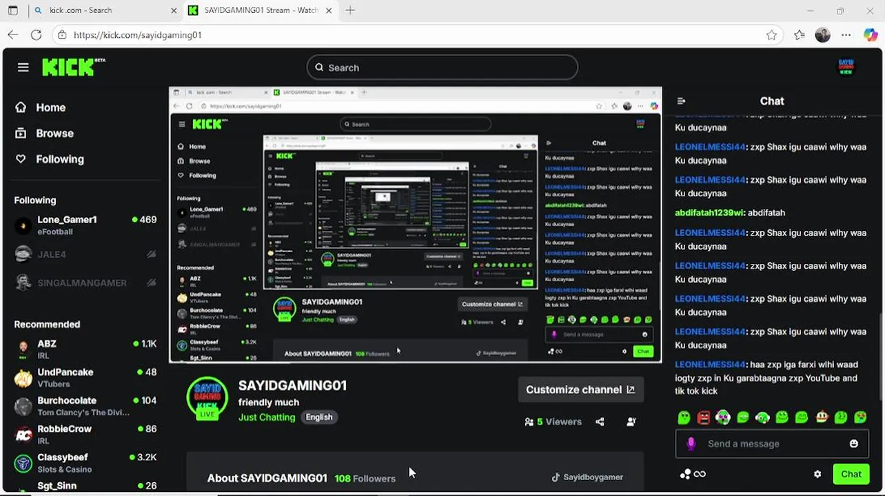Image resolution: width=885 pixels, height=496 pixels.
Task: Open the emoji picker smiley
Action: coord(854,444)
